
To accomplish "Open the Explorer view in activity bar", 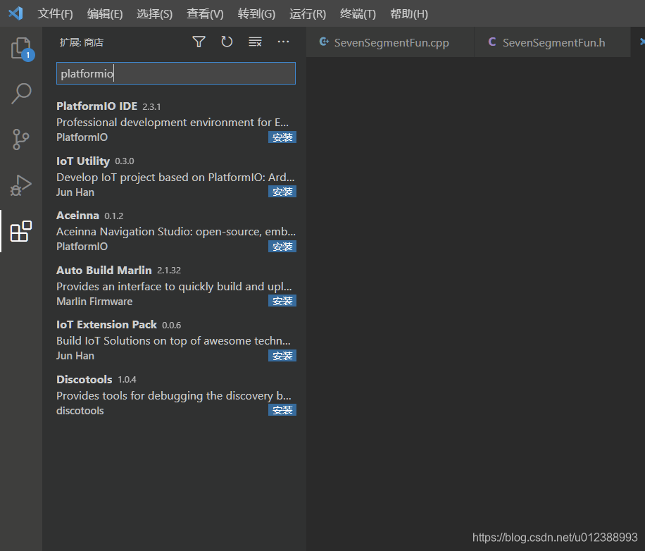I will (x=20, y=49).
